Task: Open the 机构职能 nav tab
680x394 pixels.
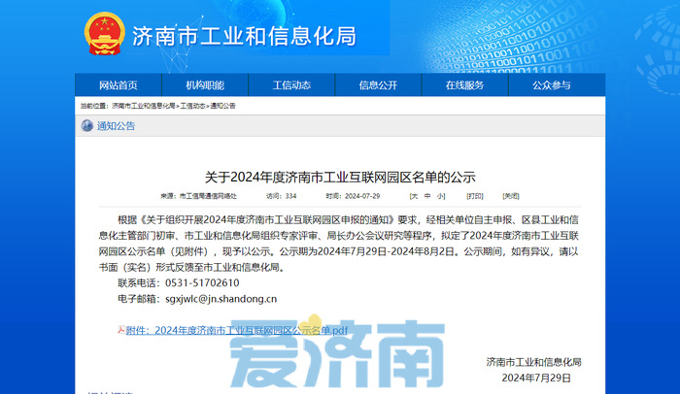Action: coord(205,85)
